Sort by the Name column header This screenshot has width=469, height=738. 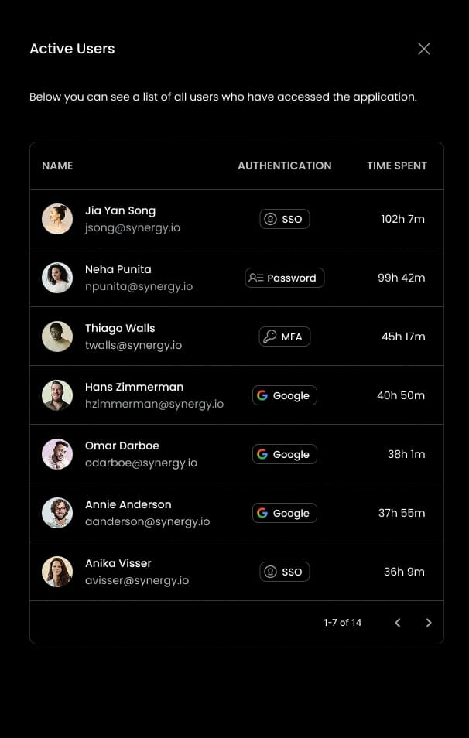pos(57,166)
